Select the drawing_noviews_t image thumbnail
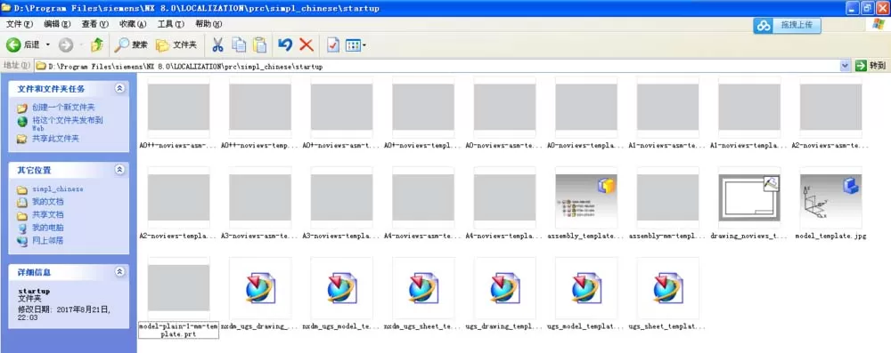This screenshot has height=353, width=891. point(749,197)
